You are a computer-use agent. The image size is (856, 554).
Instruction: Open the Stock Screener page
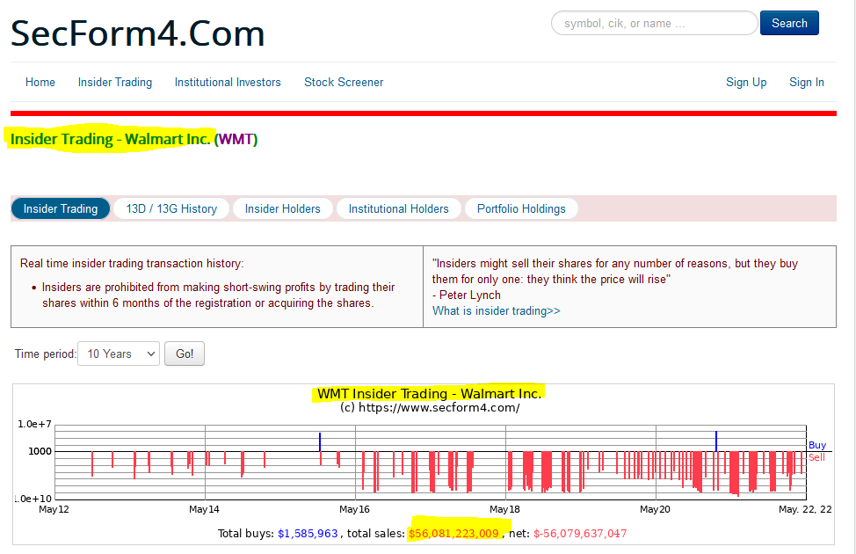344,82
